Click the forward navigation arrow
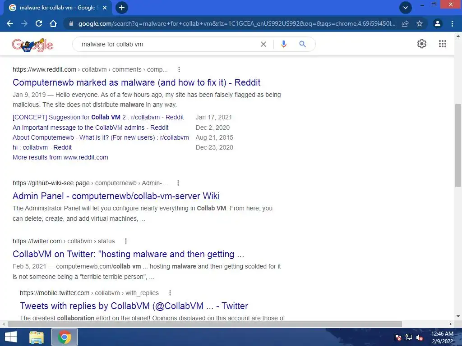 pyautogui.click(x=24, y=23)
